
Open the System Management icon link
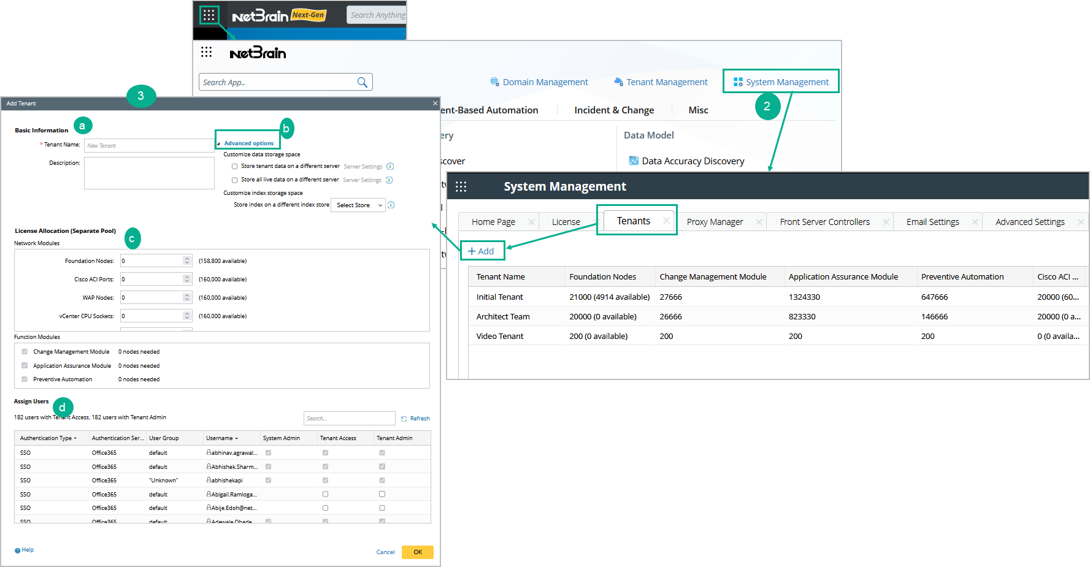[738, 82]
